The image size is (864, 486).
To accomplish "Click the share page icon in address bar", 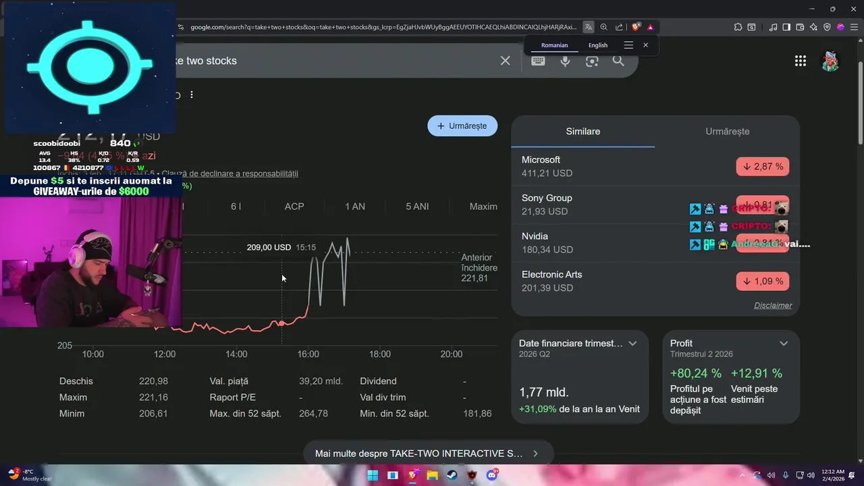I will [x=619, y=27].
